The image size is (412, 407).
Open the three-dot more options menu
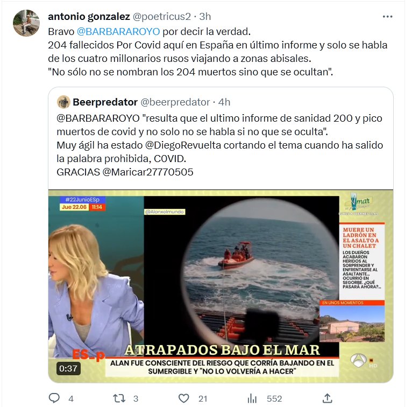click(x=387, y=17)
